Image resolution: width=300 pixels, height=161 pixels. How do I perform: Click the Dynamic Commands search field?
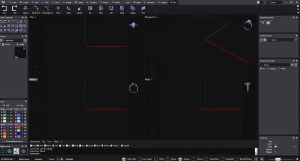275,65
